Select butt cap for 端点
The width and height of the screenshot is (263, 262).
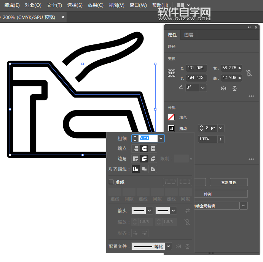pos(136,148)
